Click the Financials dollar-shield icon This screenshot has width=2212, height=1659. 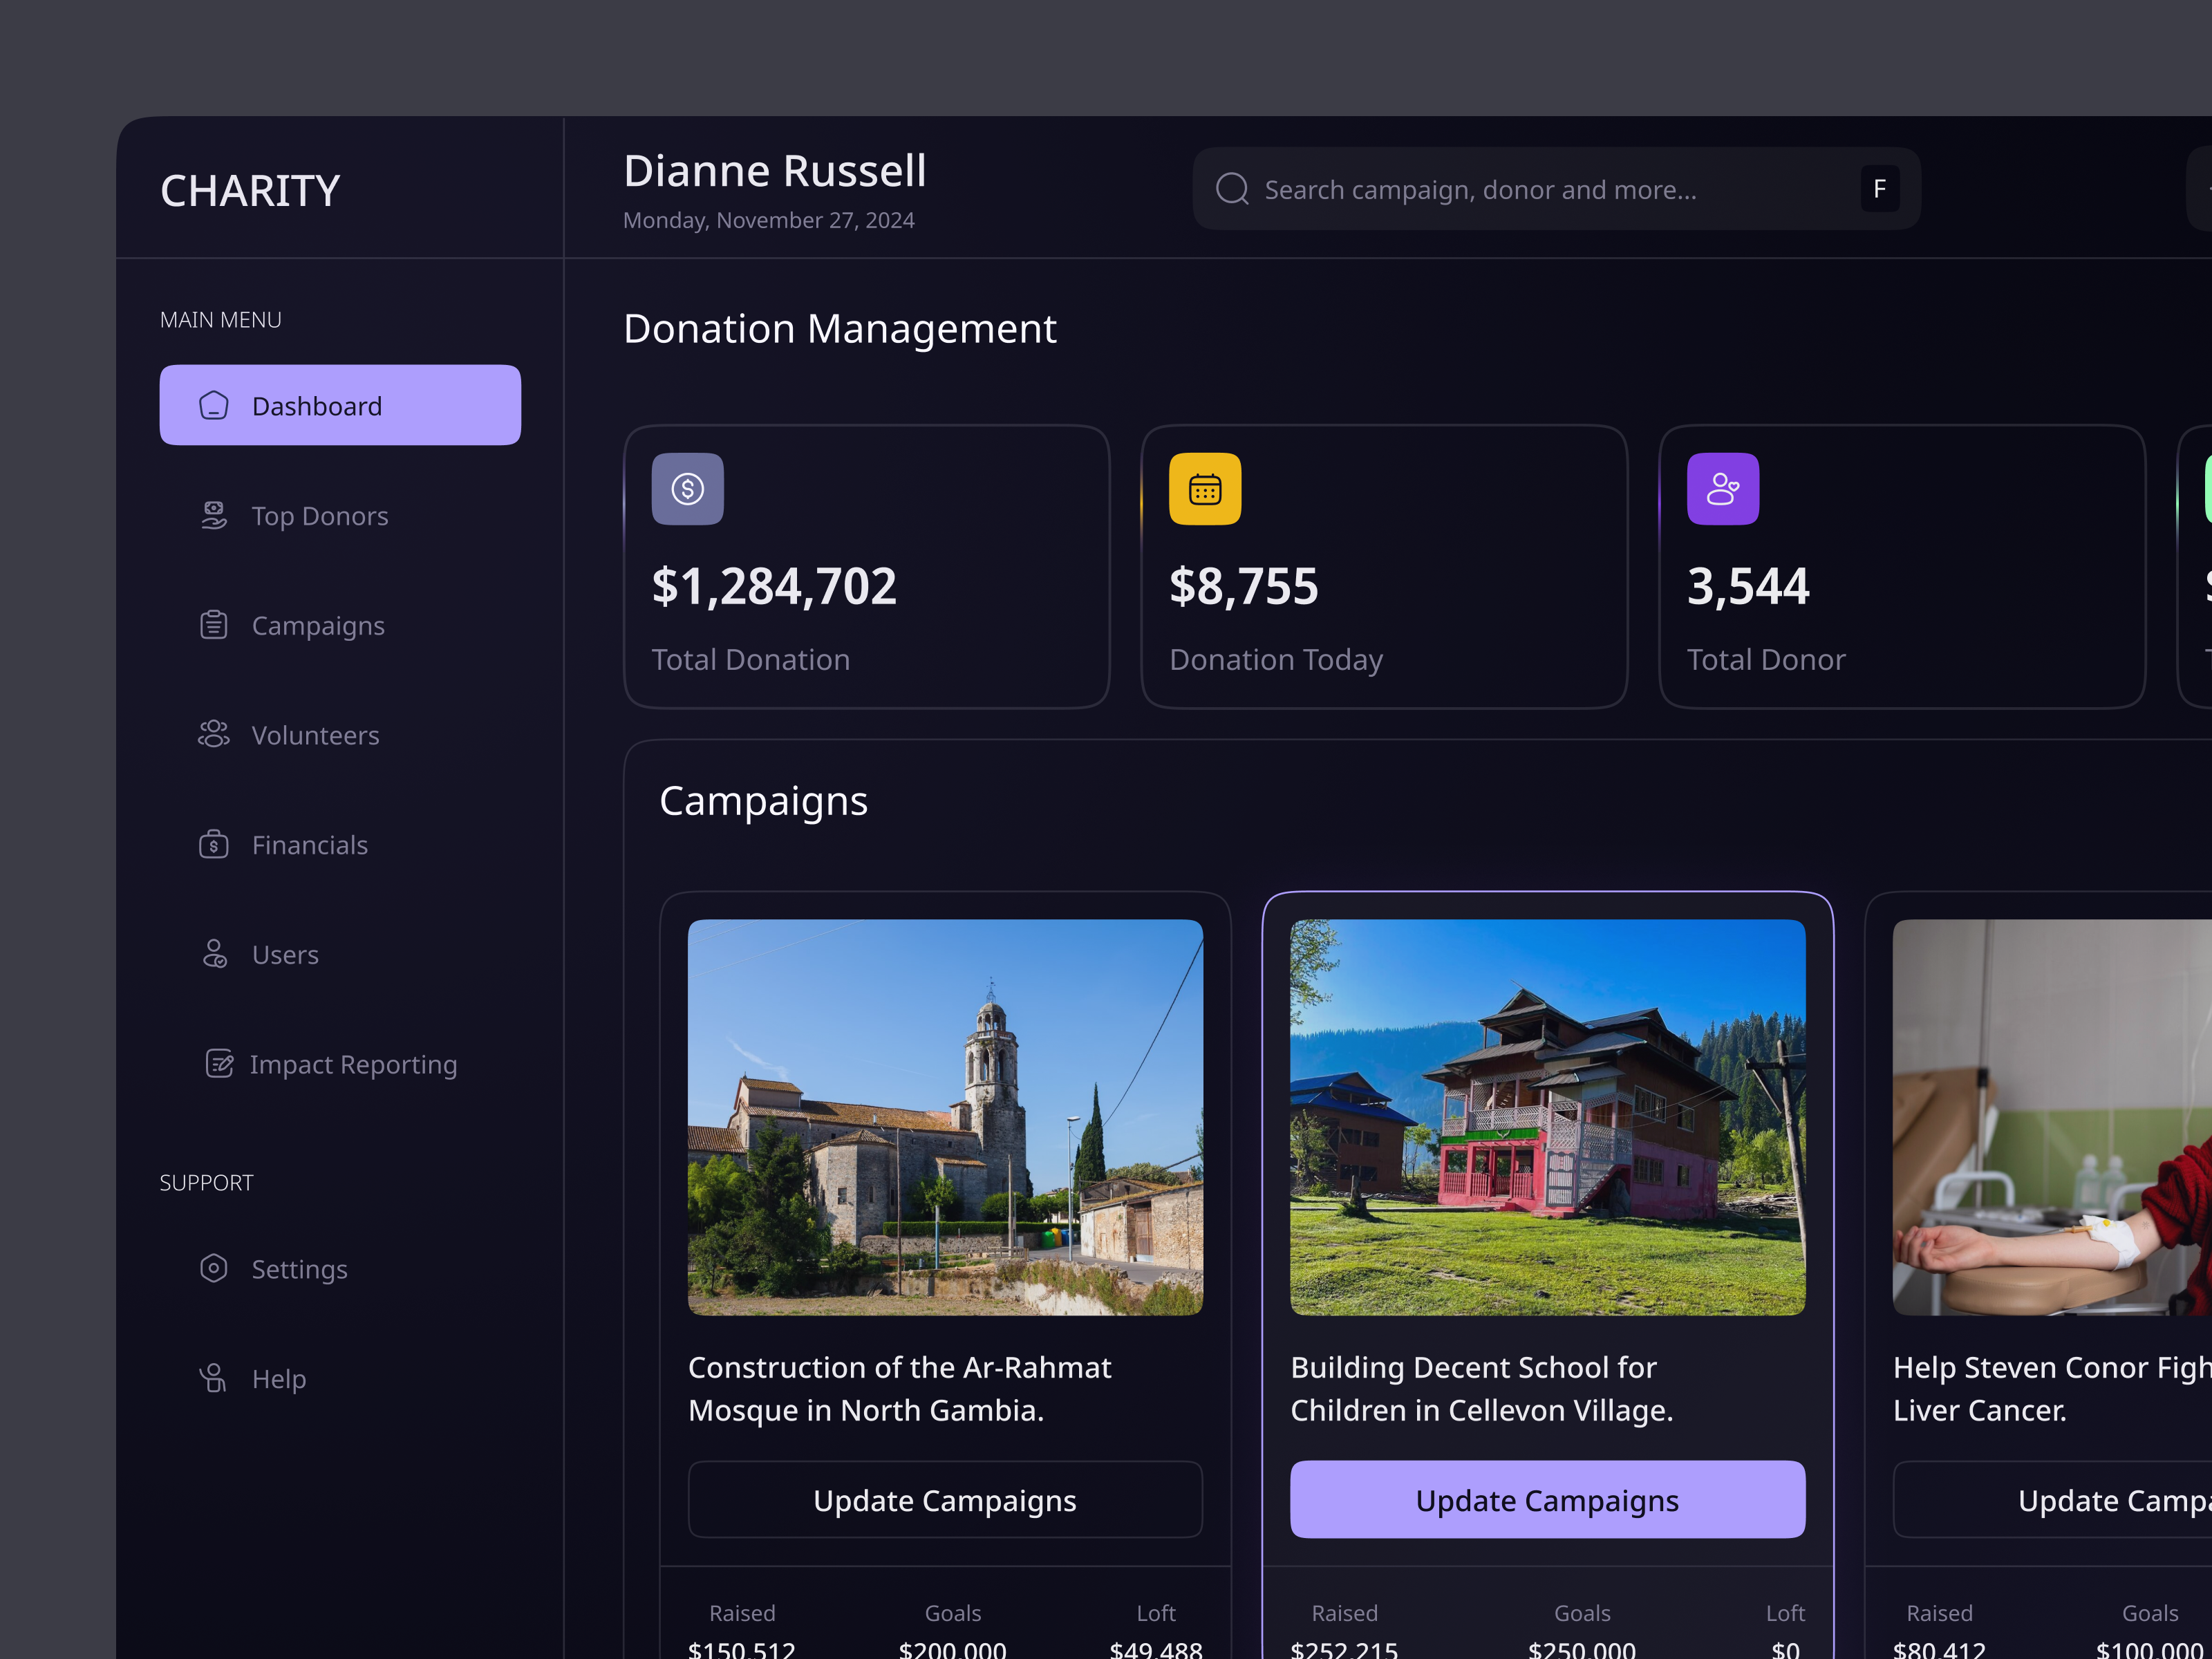pyautogui.click(x=213, y=844)
